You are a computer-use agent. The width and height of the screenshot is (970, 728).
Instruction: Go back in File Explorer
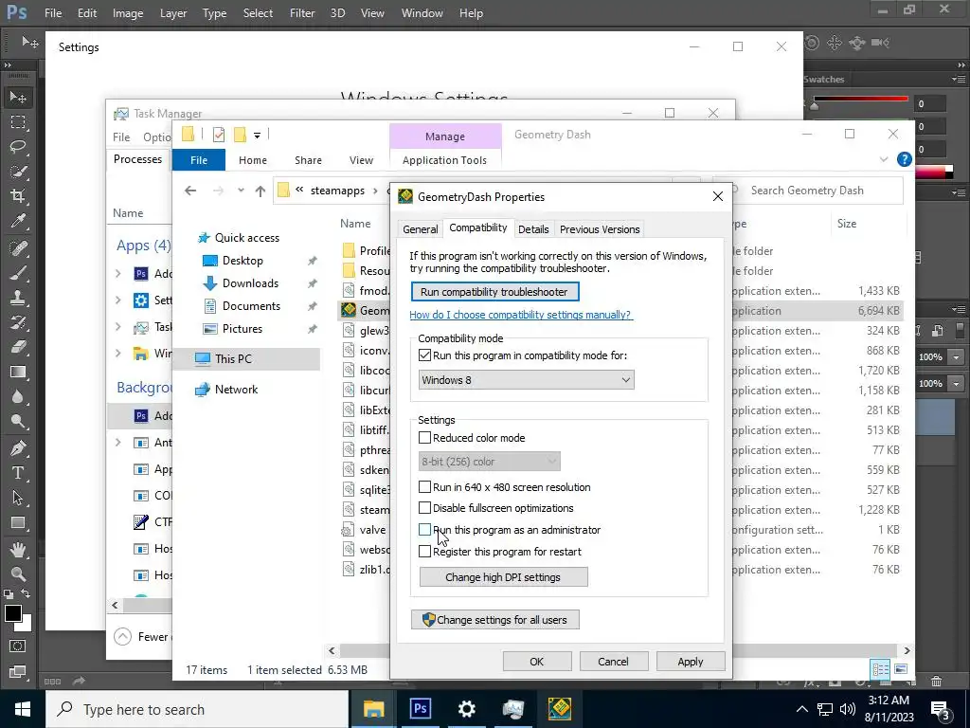click(x=190, y=191)
